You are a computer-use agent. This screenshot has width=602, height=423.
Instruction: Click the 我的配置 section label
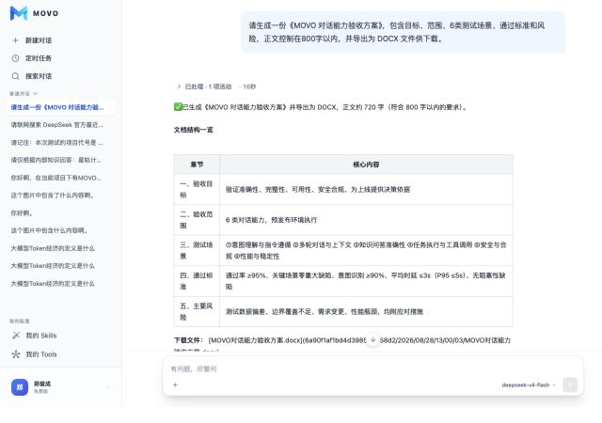pos(20,321)
